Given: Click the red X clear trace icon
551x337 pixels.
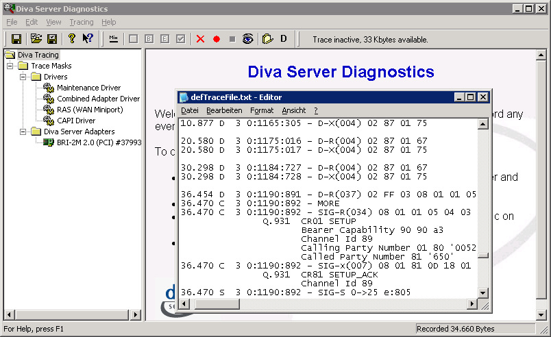Looking at the screenshot, I should tap(200, 39).
